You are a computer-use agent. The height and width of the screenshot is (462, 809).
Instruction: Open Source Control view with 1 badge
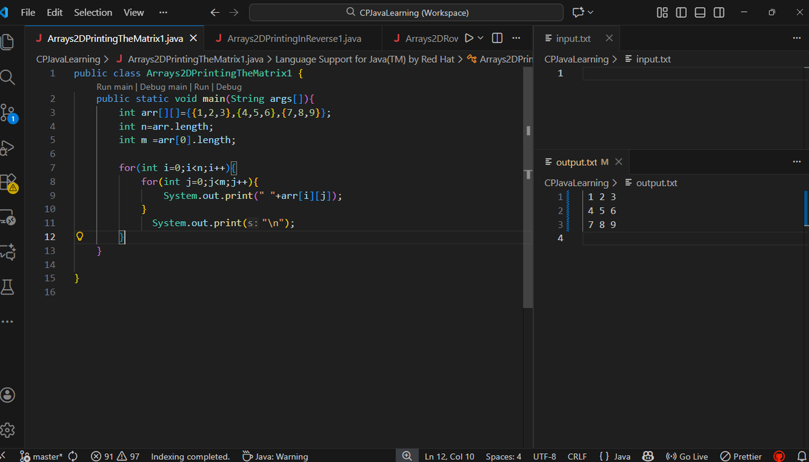click(9, 113)
